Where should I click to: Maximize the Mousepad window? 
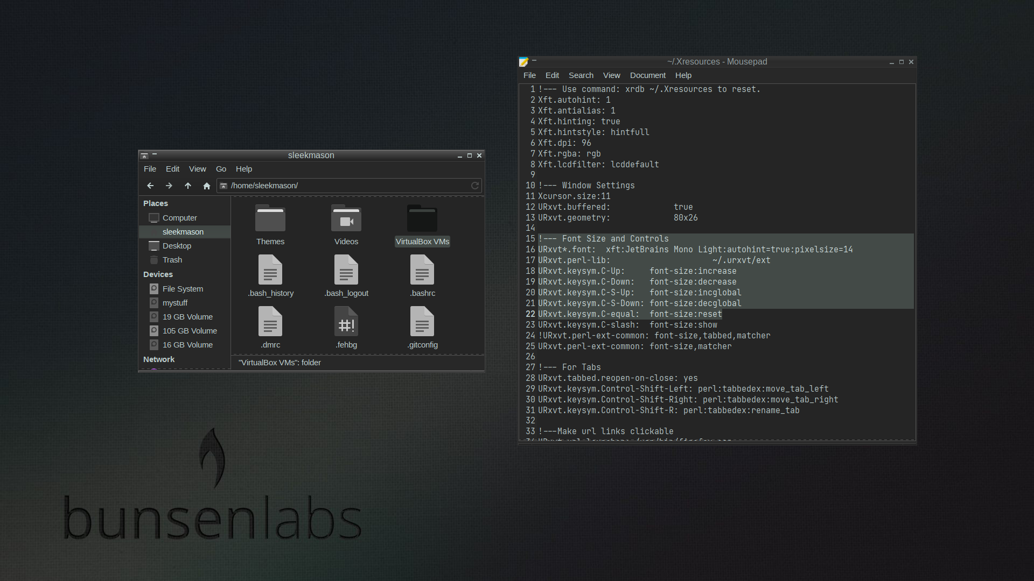902,62
